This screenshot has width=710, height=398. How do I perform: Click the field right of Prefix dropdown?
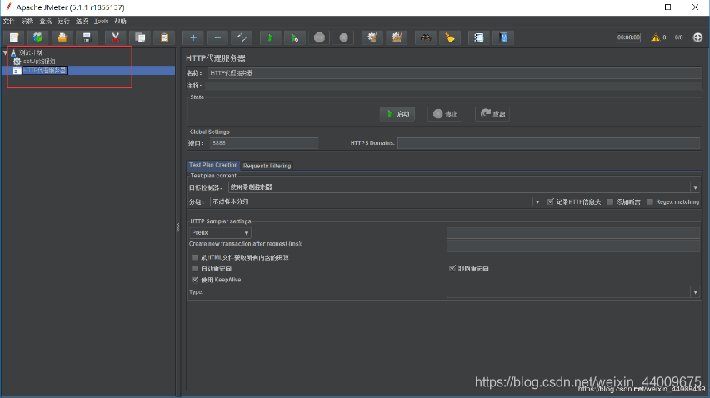[573, 233]
